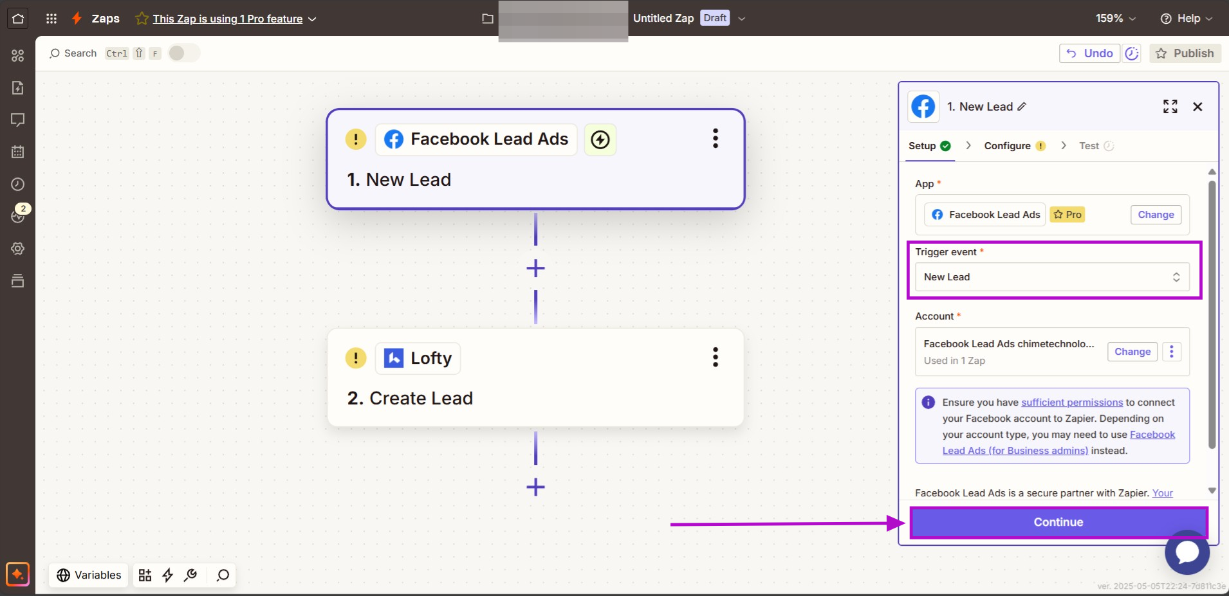The width and height of the screenshot is (1229, 596).
Task: Open the chat support bubble
Action: [1187, 552]
